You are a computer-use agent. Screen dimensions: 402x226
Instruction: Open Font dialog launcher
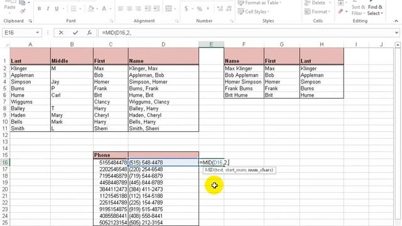112,21
